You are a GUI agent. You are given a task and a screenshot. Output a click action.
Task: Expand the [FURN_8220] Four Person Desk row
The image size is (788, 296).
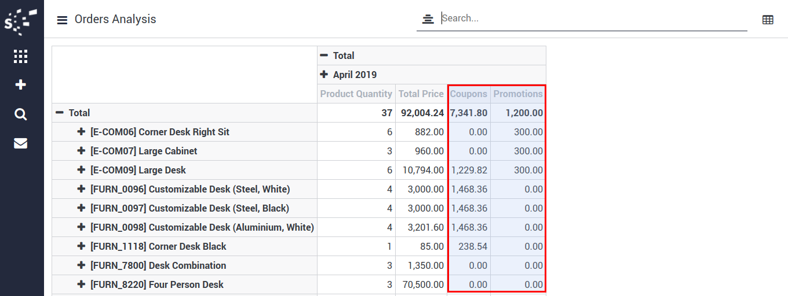click(82, 284)
